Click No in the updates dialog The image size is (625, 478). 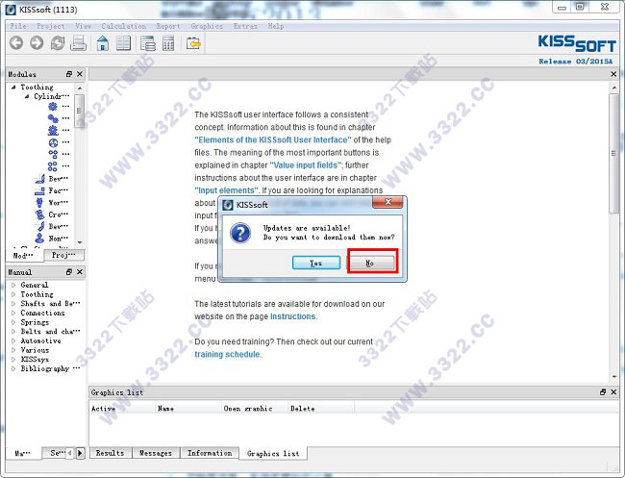(372, 263)
